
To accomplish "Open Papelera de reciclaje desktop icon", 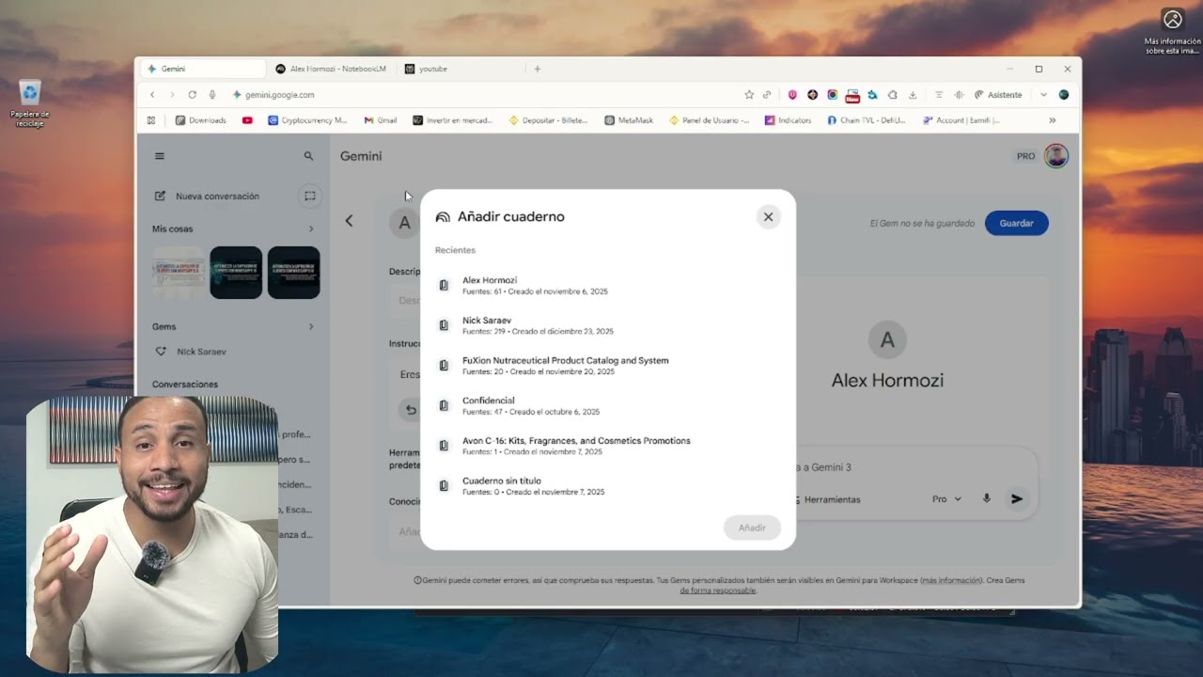I will pyautogui.click(x=30, y=103).
